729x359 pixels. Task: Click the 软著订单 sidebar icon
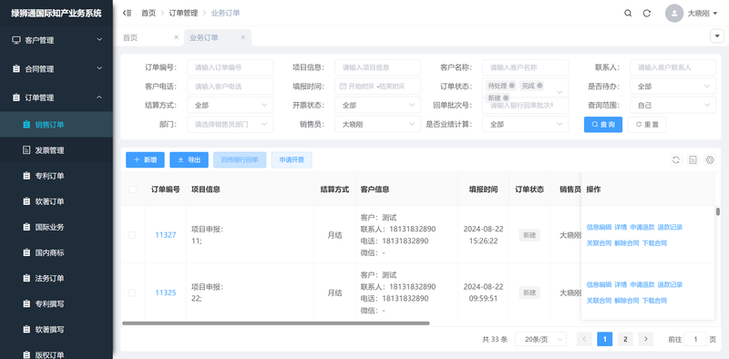point(26,201)
